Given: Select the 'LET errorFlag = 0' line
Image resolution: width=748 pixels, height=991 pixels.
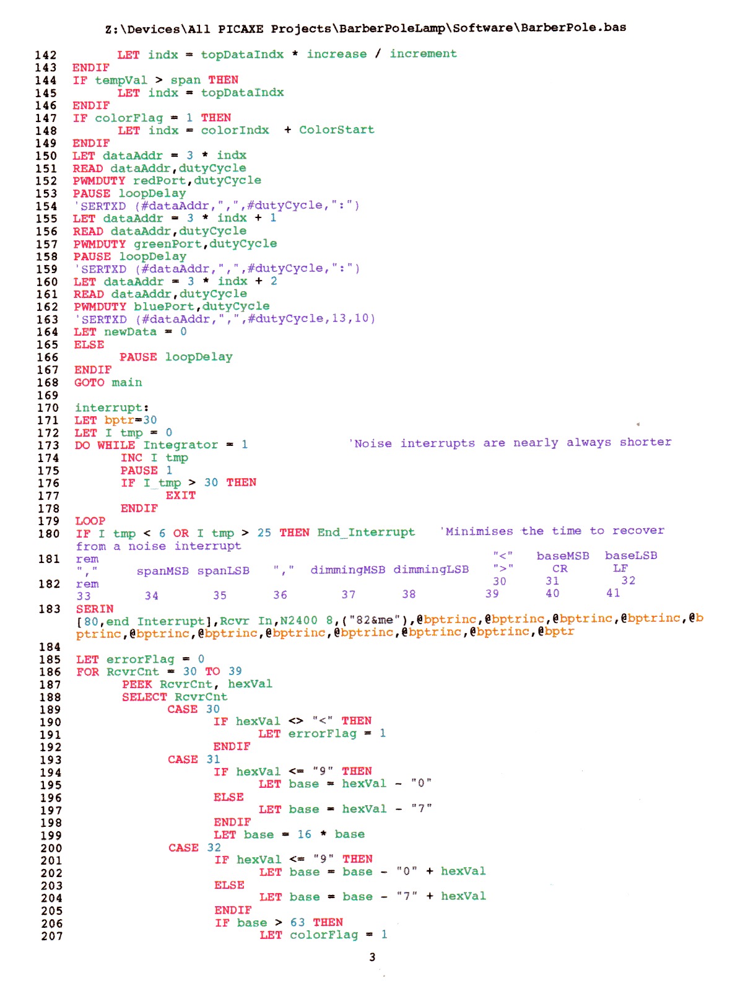Looking at the screenshot, I should (x=140, y=659).
